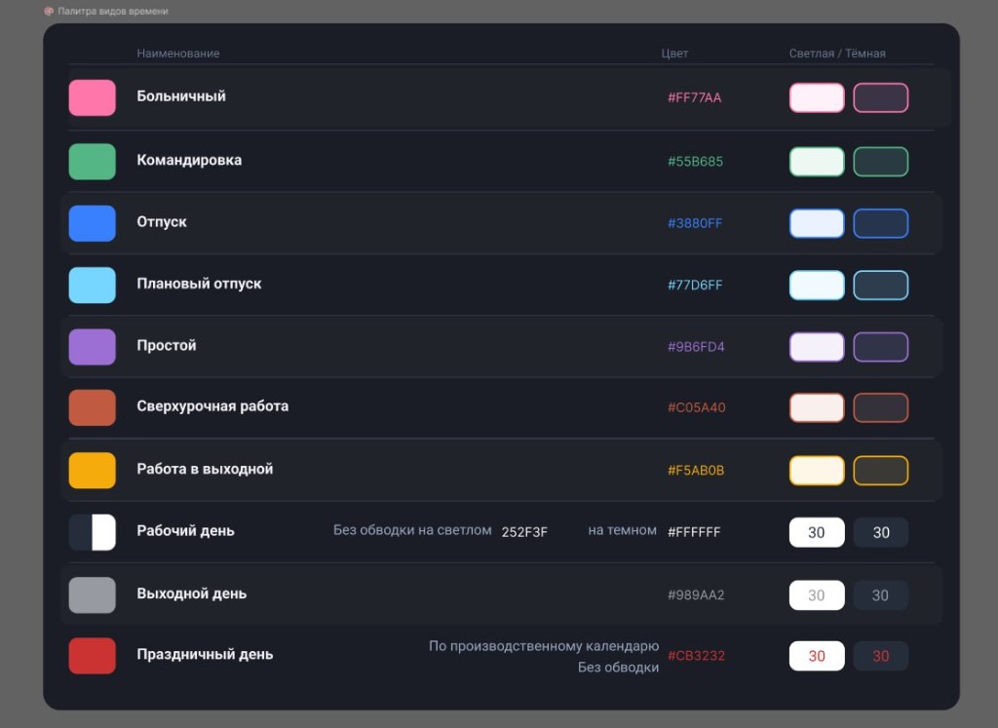The image size is (998, 728).
Task: Click the white '30' chip in Праздничный день row
Action: click(817, 656)
